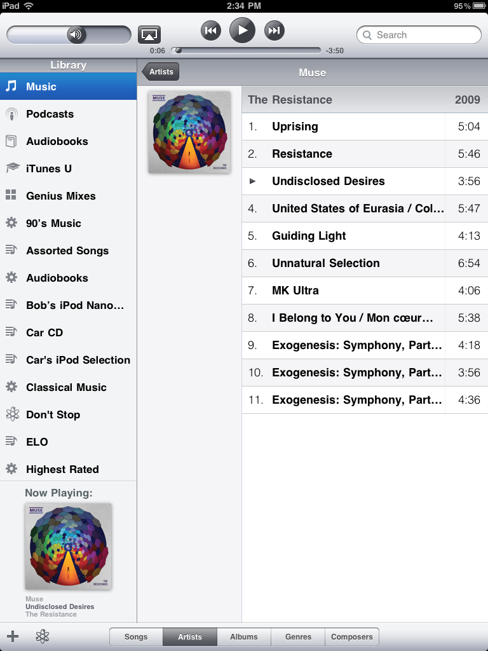Viewport: 488px width, 651px height.
Task: Tap the Podcasts icon
Action: (11, 114)
